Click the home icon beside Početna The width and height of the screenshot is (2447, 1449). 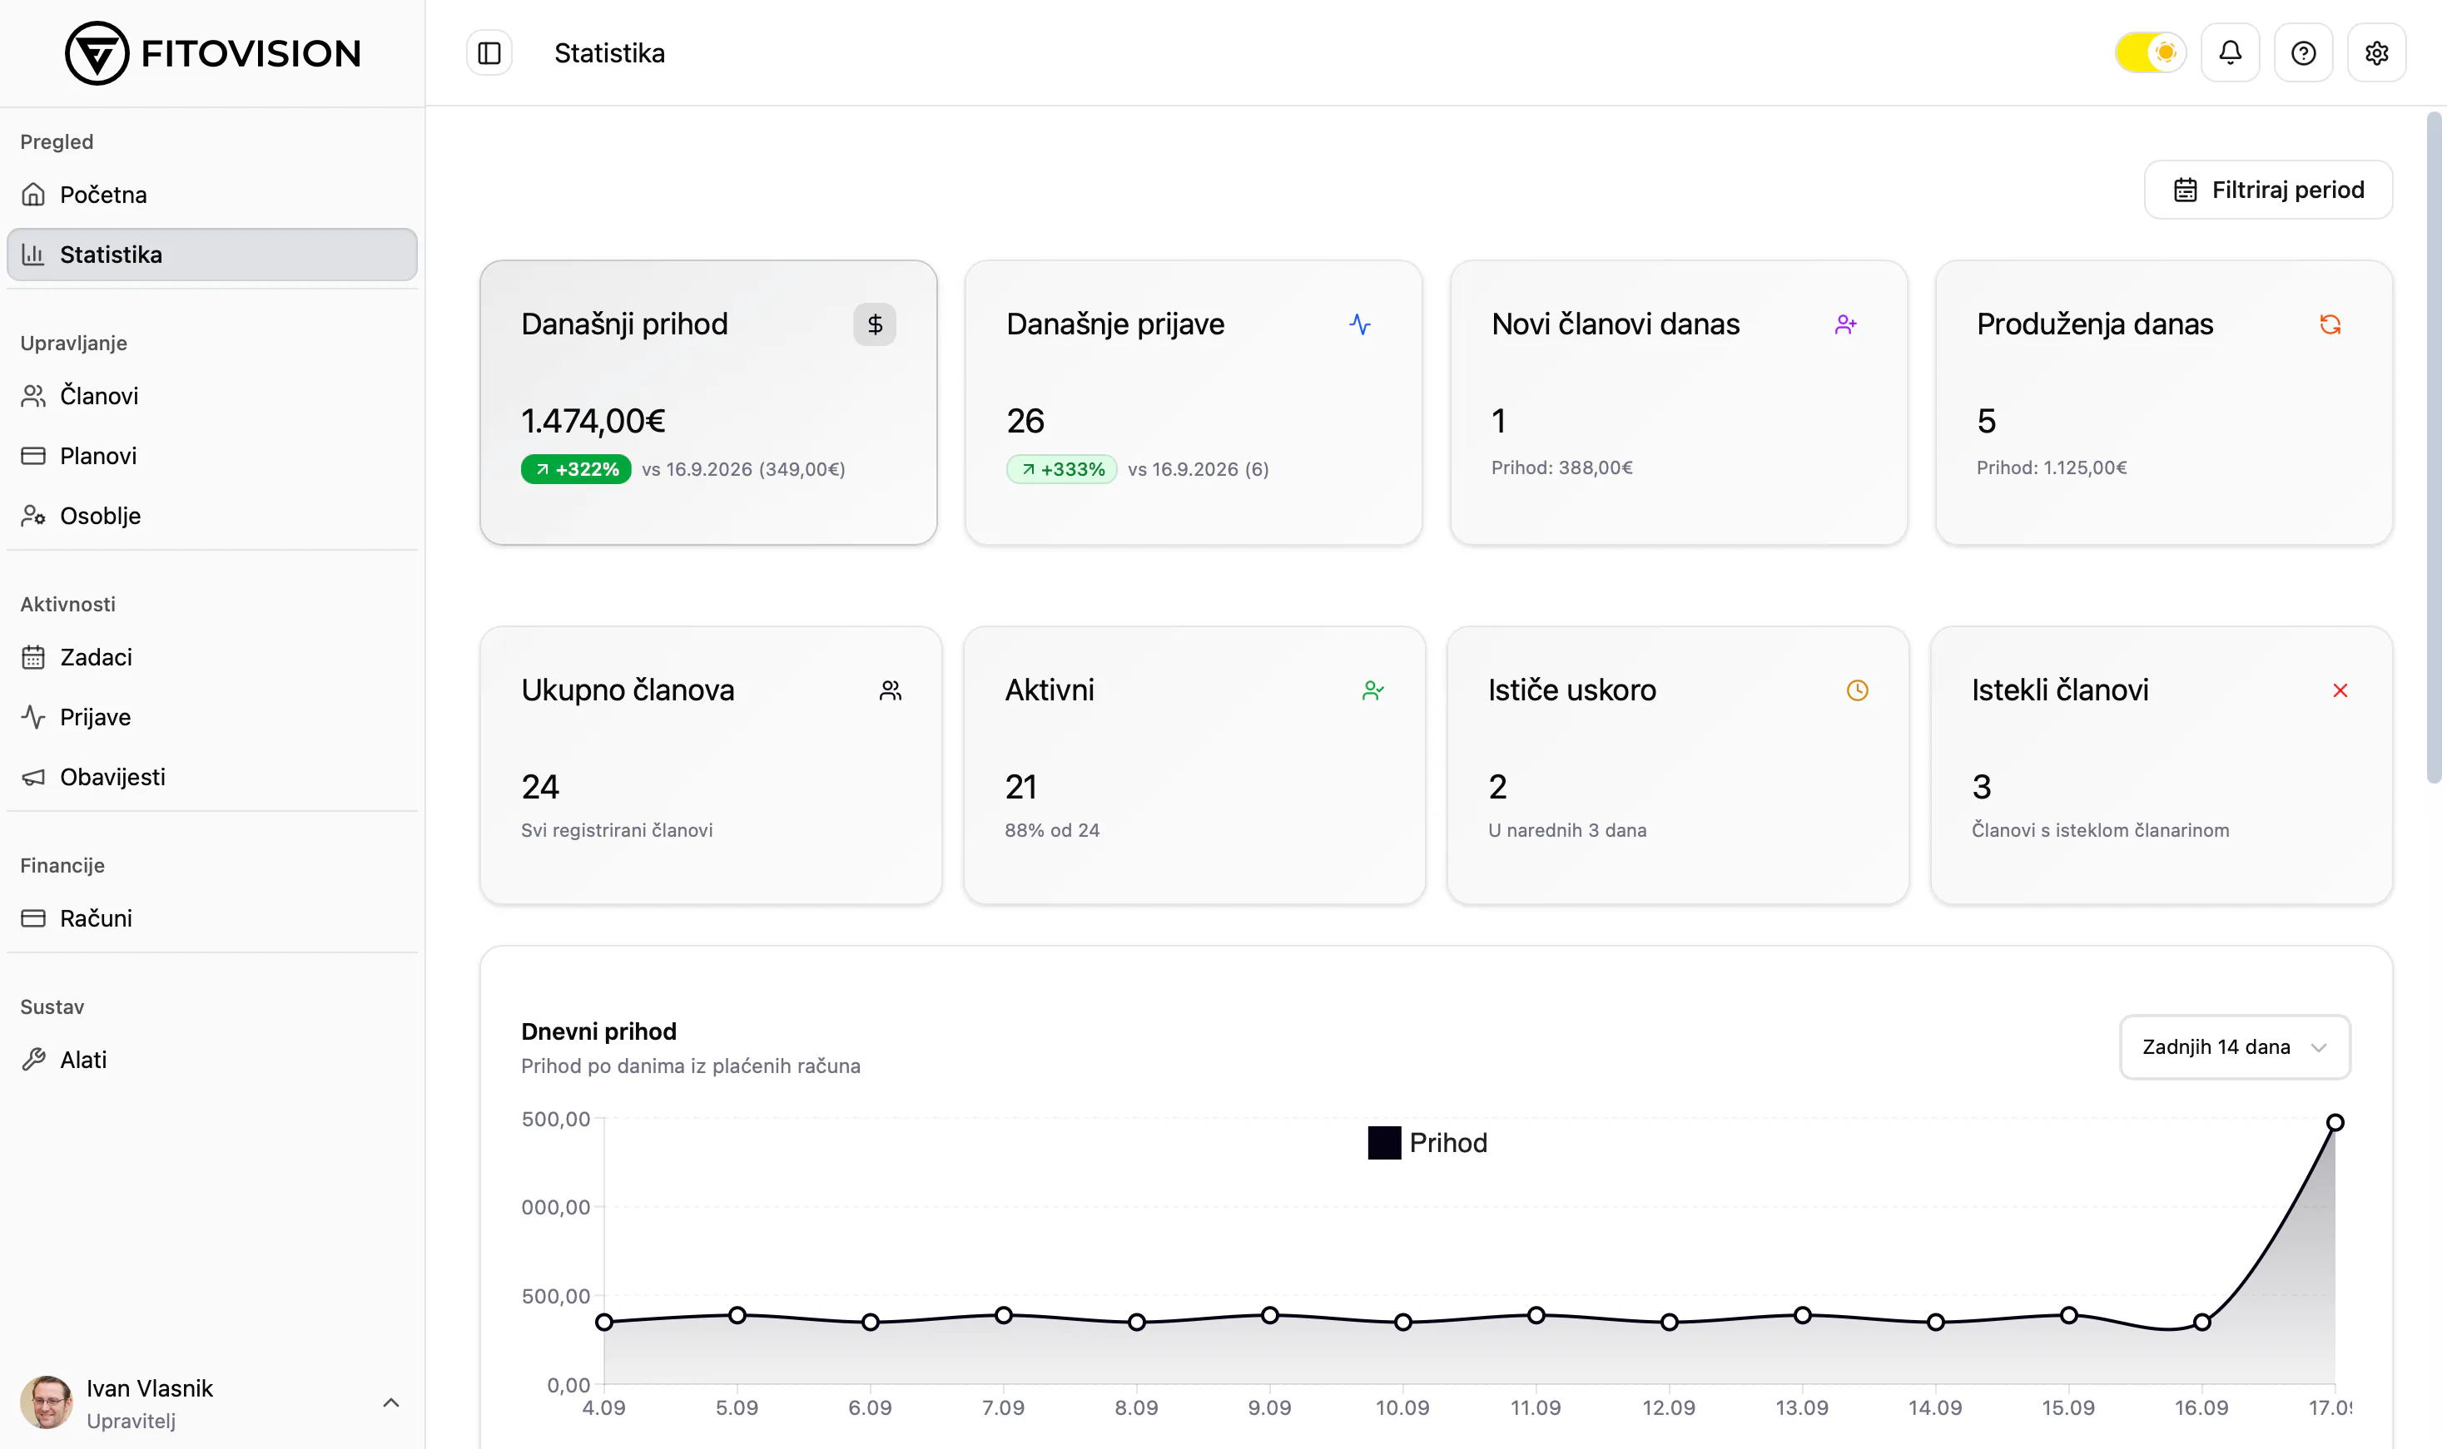(x=33, y=195)
